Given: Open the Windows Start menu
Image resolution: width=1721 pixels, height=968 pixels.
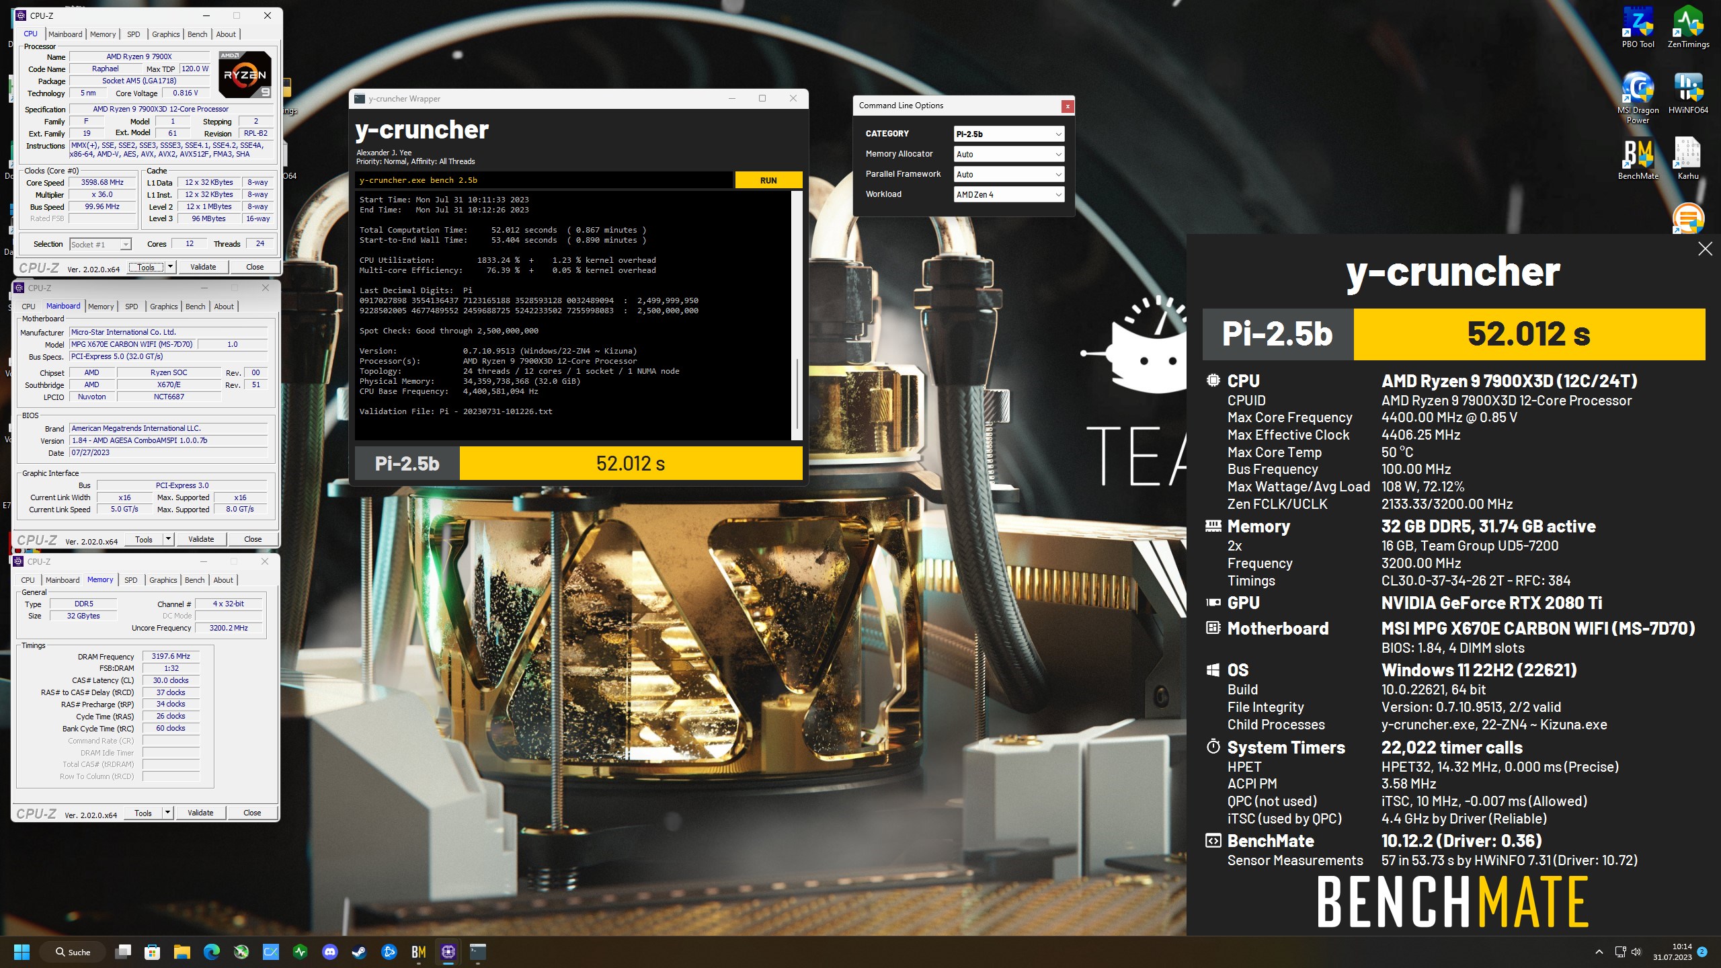Looking at the screenshot, I should [22, 952].
